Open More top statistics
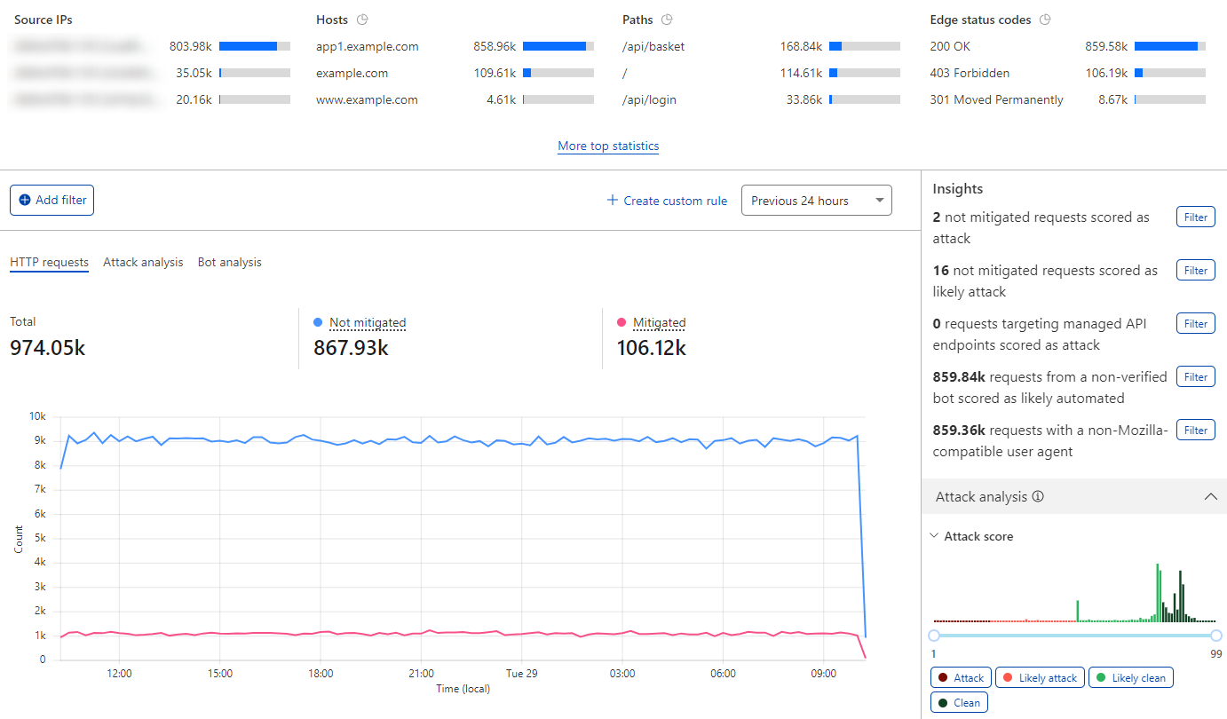The width and height of the screenshot is (1227, 719). click(x=607, y=146)
